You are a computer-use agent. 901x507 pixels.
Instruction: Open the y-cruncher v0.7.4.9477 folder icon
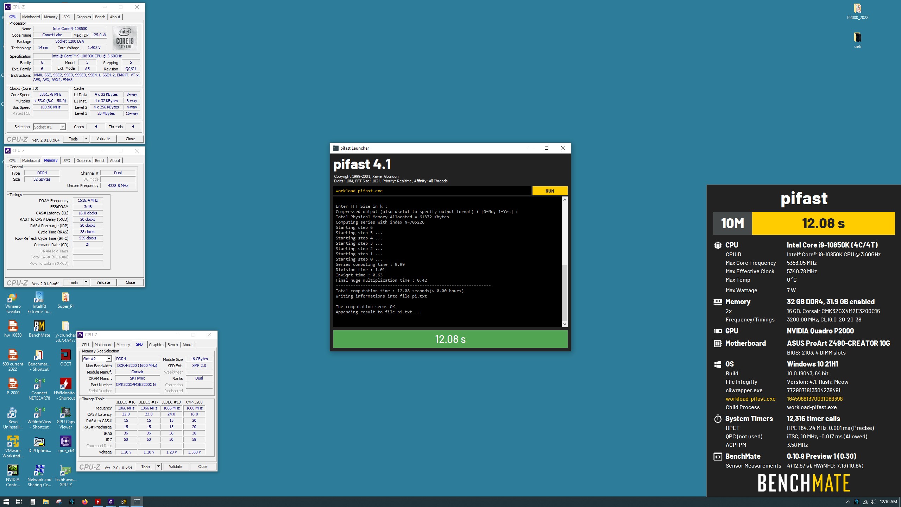[65, 331]
